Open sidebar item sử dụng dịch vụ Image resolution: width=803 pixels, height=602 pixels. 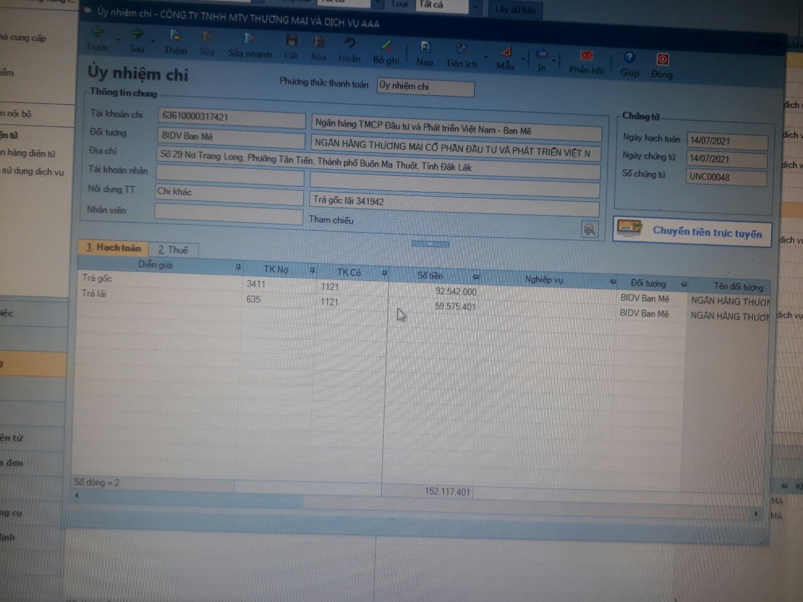pyautogui.click(x=33, y=171)
